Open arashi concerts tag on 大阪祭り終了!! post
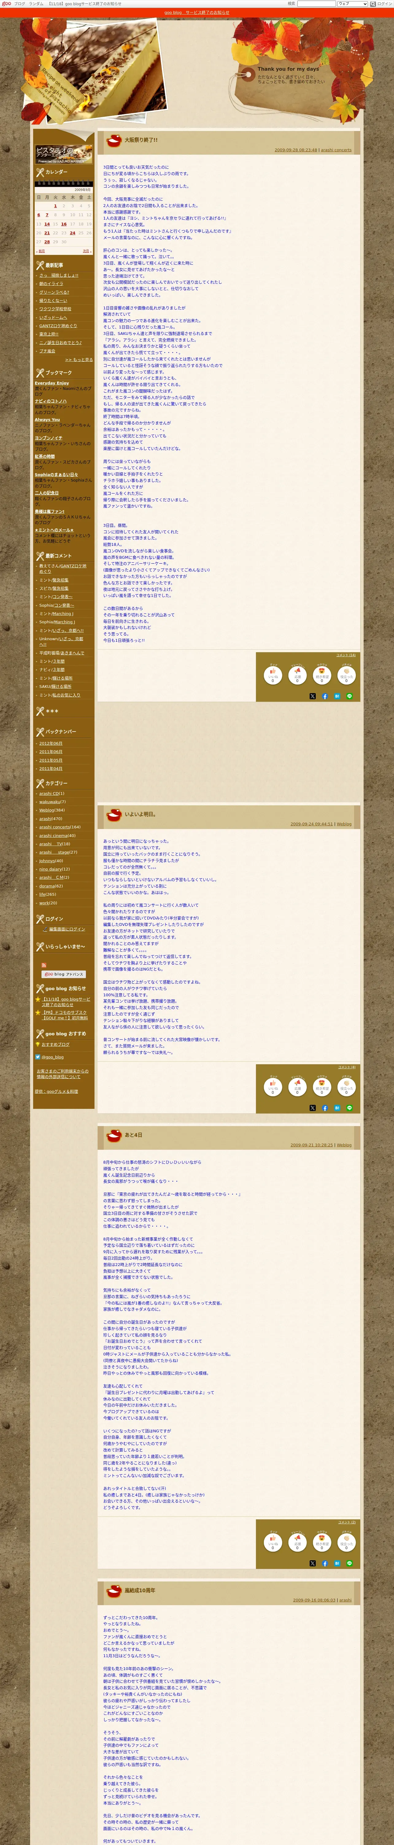394x1845 pixels. [x=336, y=150]
